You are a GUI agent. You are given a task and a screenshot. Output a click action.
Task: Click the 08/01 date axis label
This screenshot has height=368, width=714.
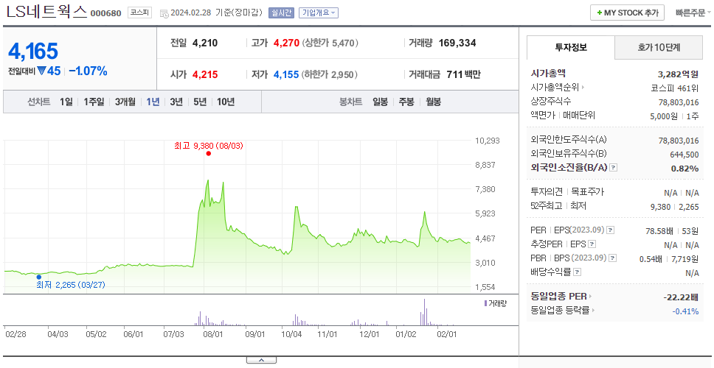(x=212, y=334)
